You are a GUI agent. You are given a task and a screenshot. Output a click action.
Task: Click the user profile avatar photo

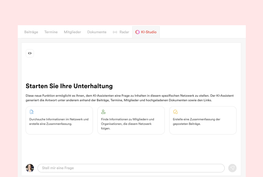pos(30,168)
